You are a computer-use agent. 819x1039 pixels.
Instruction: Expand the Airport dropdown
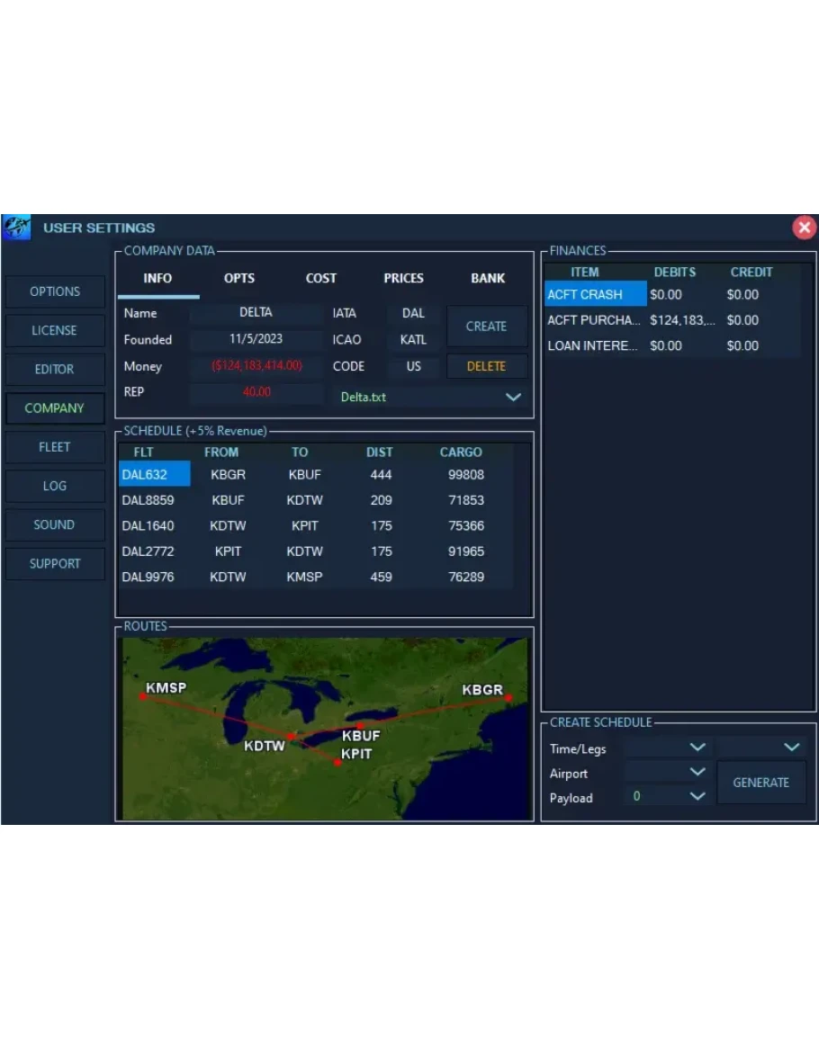(x=696, y=773)
